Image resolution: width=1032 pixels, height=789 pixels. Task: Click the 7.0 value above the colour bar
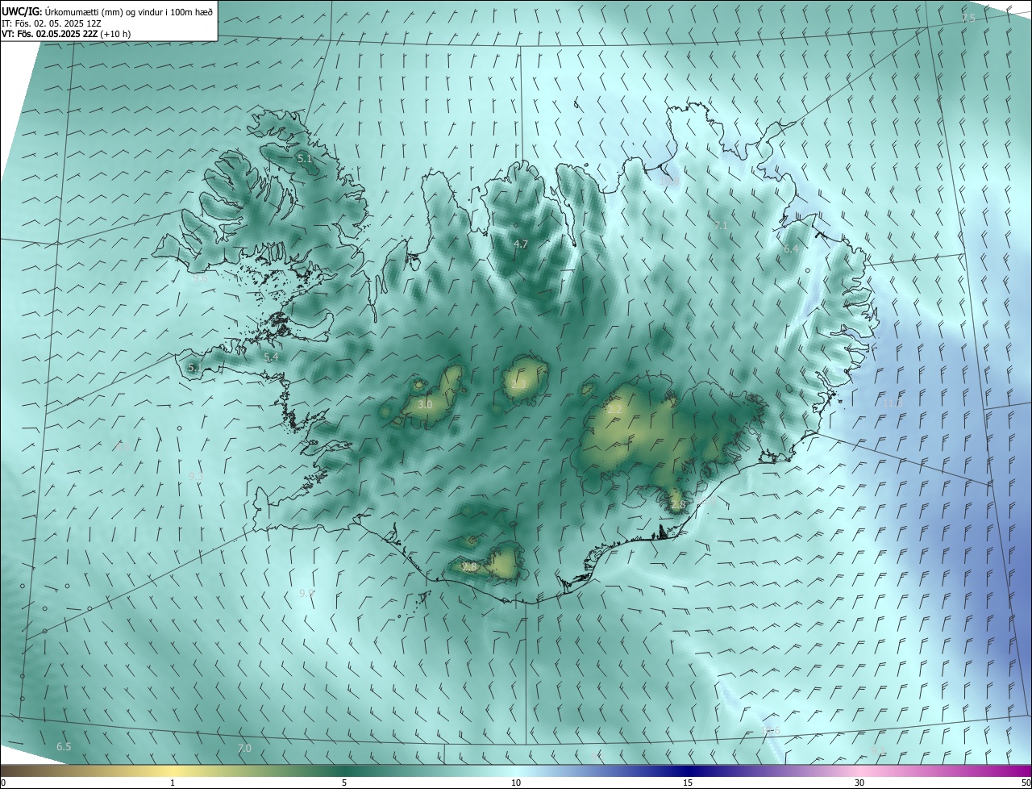tap(244, 749)
